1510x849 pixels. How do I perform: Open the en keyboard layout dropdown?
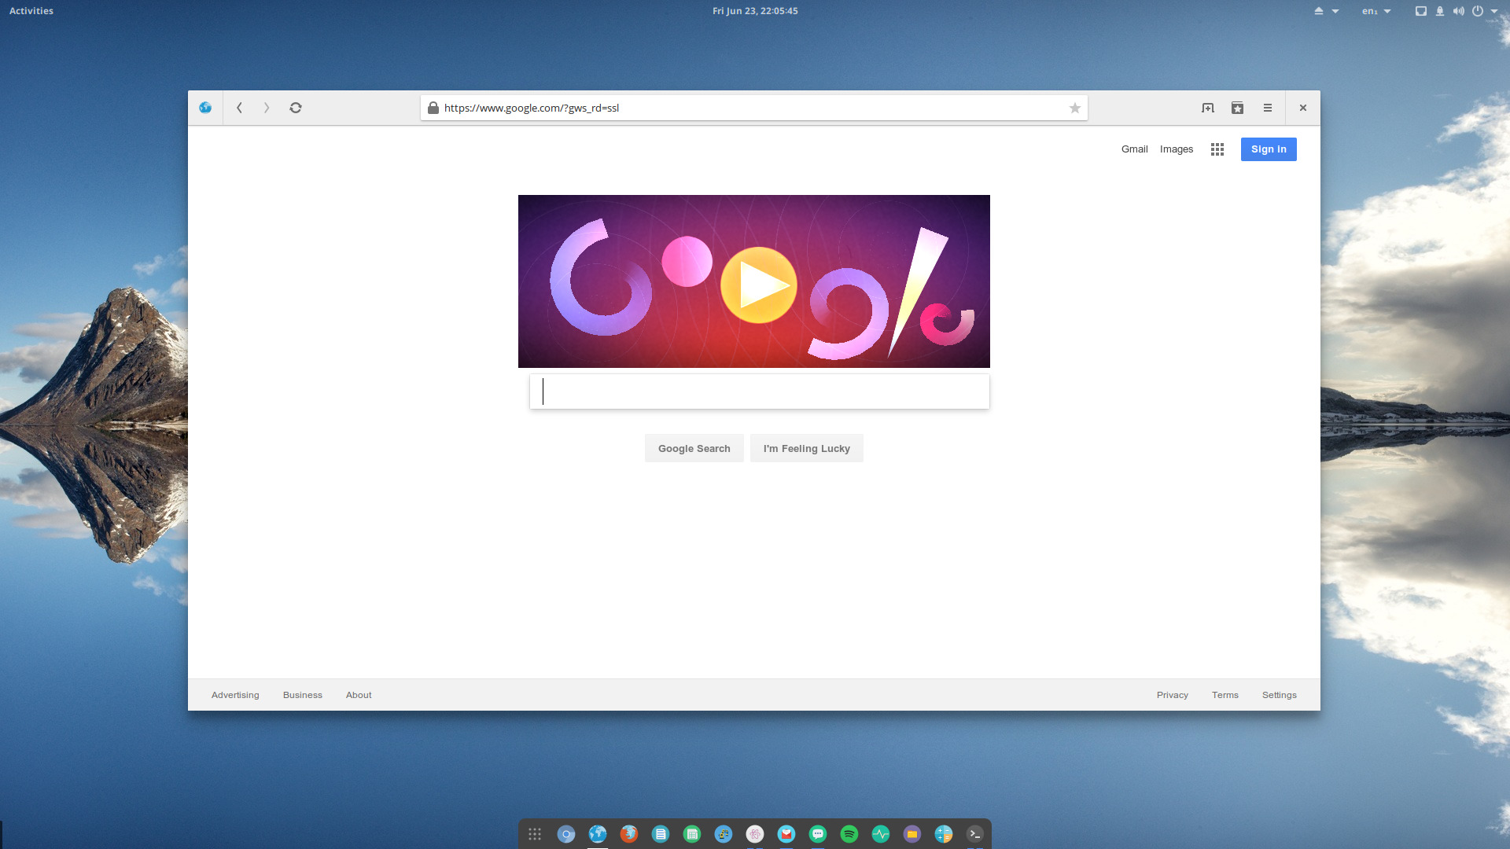1376,11
